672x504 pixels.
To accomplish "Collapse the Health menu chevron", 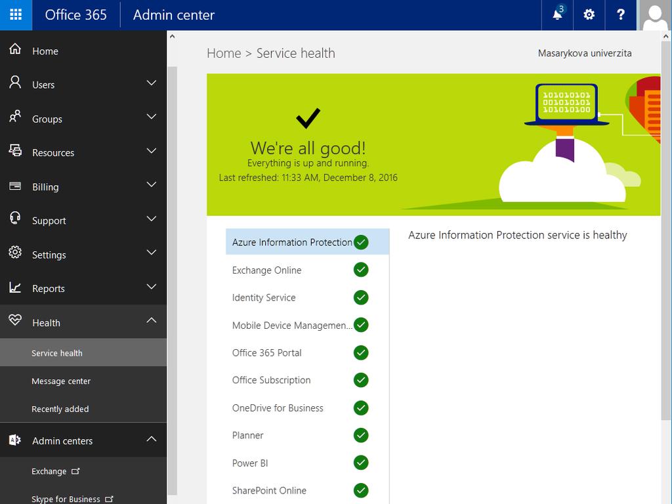I will 152,320.
